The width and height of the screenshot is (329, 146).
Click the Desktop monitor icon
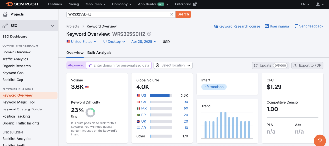[x=105, y=41]
